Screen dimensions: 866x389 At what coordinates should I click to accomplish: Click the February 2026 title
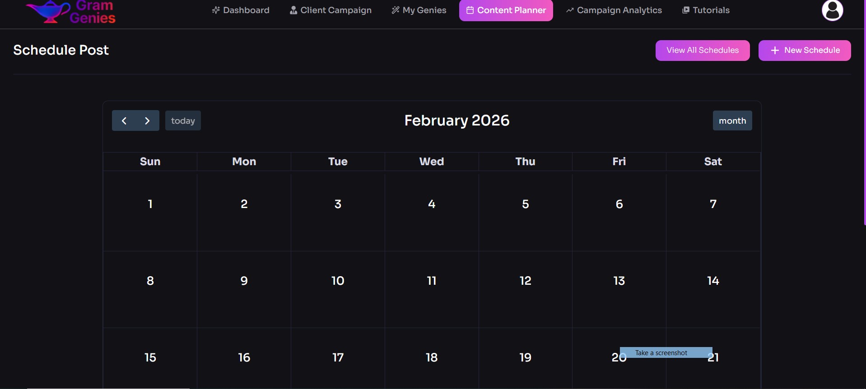457,120
